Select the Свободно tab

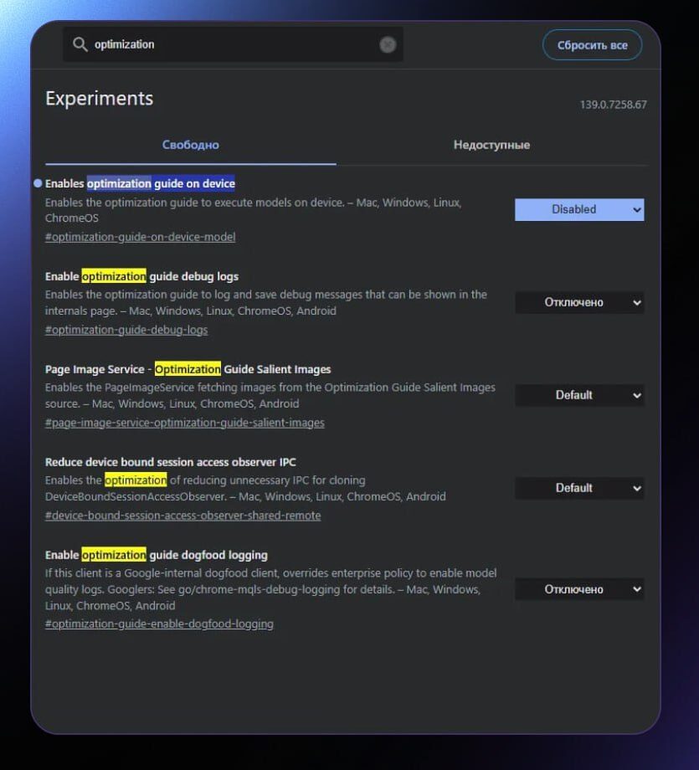[190, 144]
